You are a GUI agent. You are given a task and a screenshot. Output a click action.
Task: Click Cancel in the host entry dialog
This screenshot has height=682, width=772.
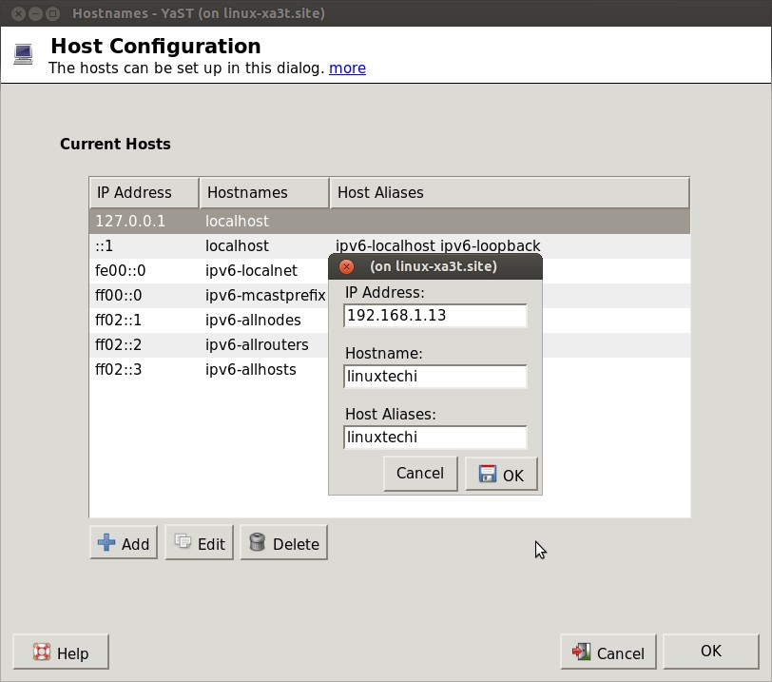click(x=420, y=474)
